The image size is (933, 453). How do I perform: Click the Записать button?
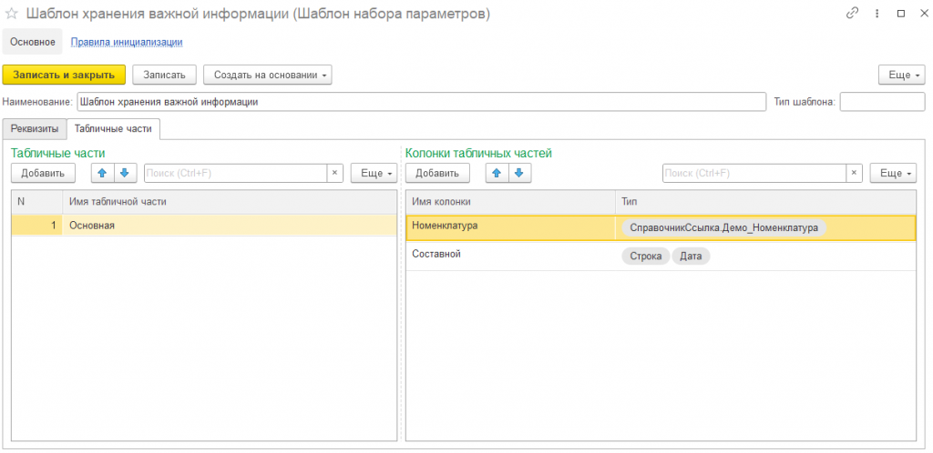click(x=164, y=75)
